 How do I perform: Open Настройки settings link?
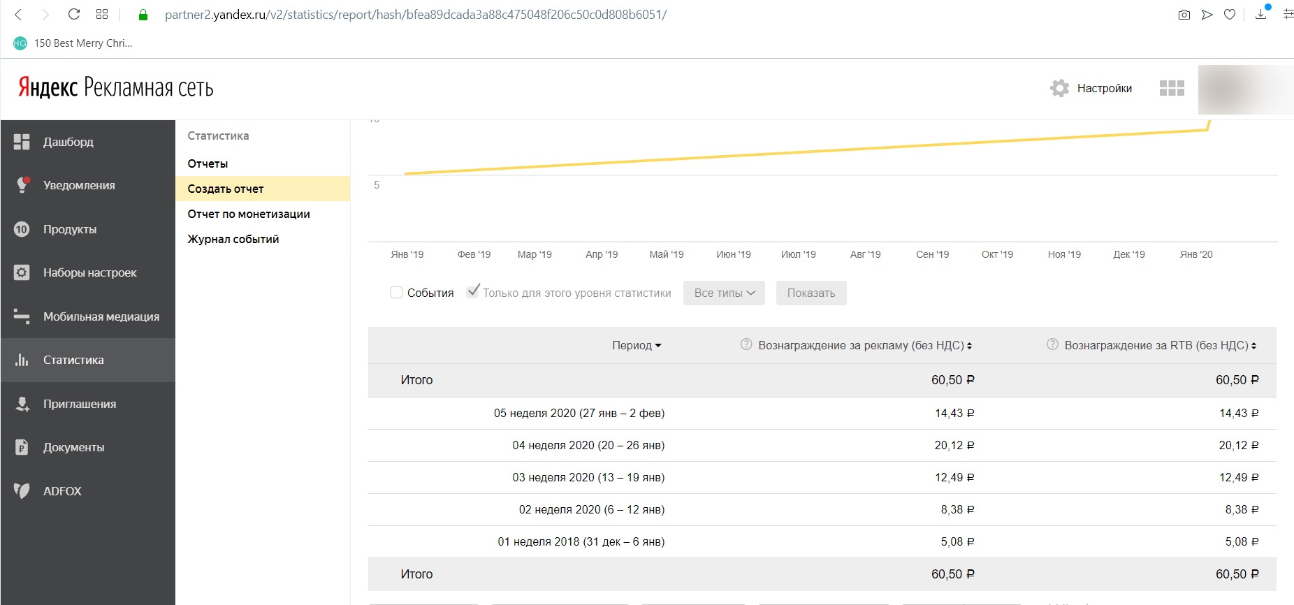pos(1104,88)
